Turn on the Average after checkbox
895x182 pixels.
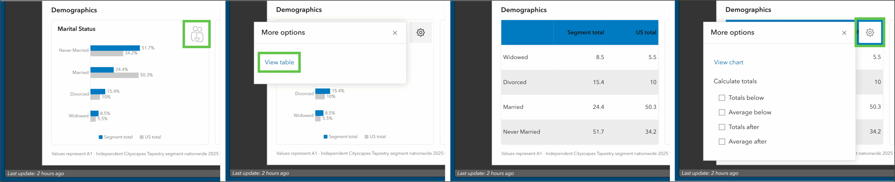(x=722, y=142)
